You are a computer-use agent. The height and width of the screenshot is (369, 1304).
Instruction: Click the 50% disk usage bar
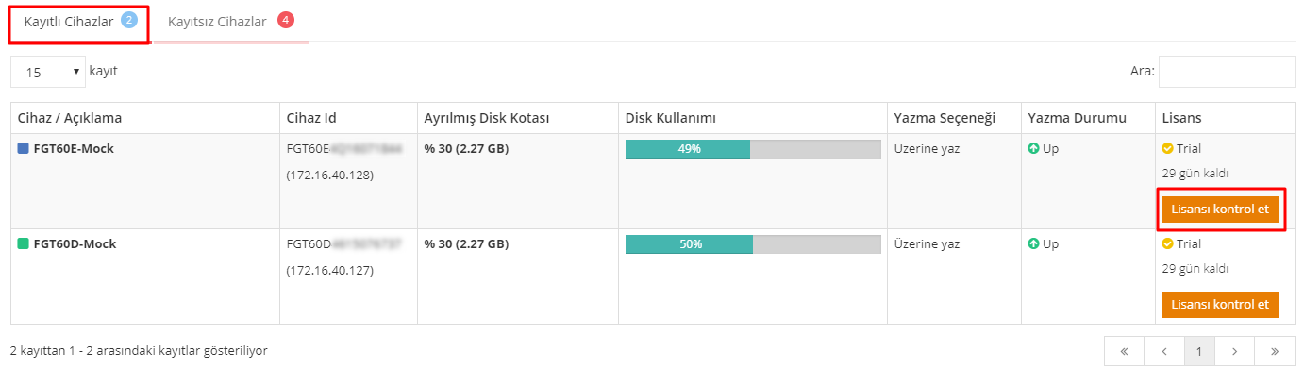click(753, 244)
